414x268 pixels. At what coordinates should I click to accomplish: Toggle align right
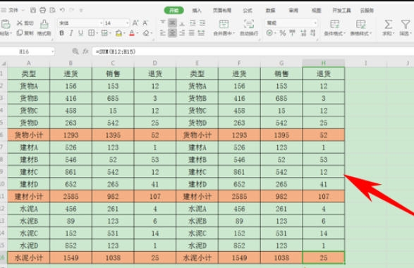pos(182,33)
